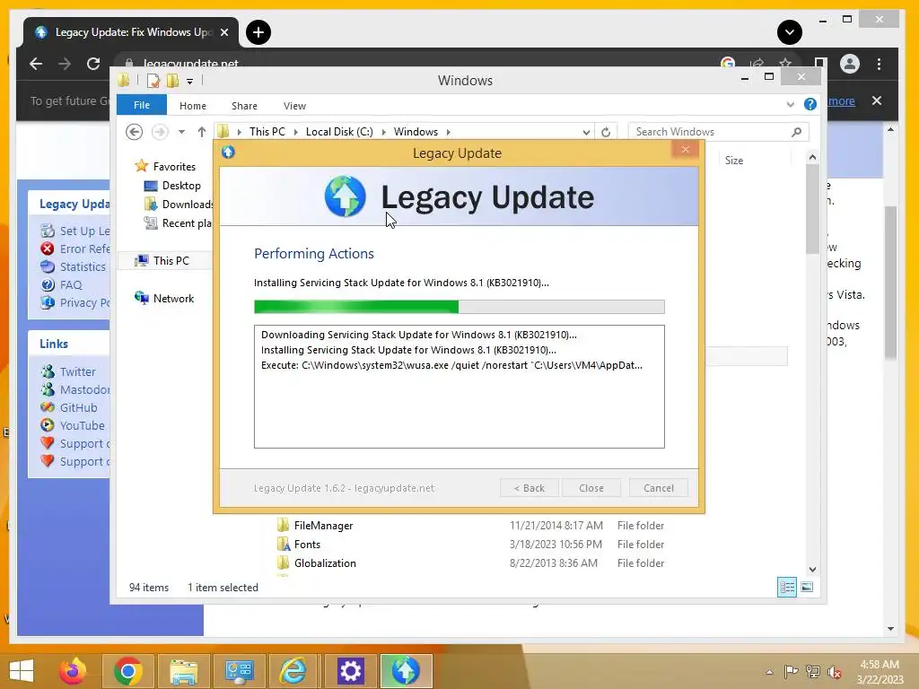Image resolution: width=919 pixels, height=689 pixels.
Task: Click the muted volume tray icon
Action: (835, 671)
